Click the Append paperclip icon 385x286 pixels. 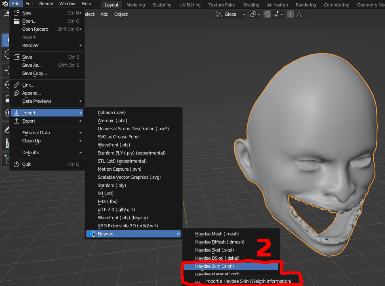[17, 93]
